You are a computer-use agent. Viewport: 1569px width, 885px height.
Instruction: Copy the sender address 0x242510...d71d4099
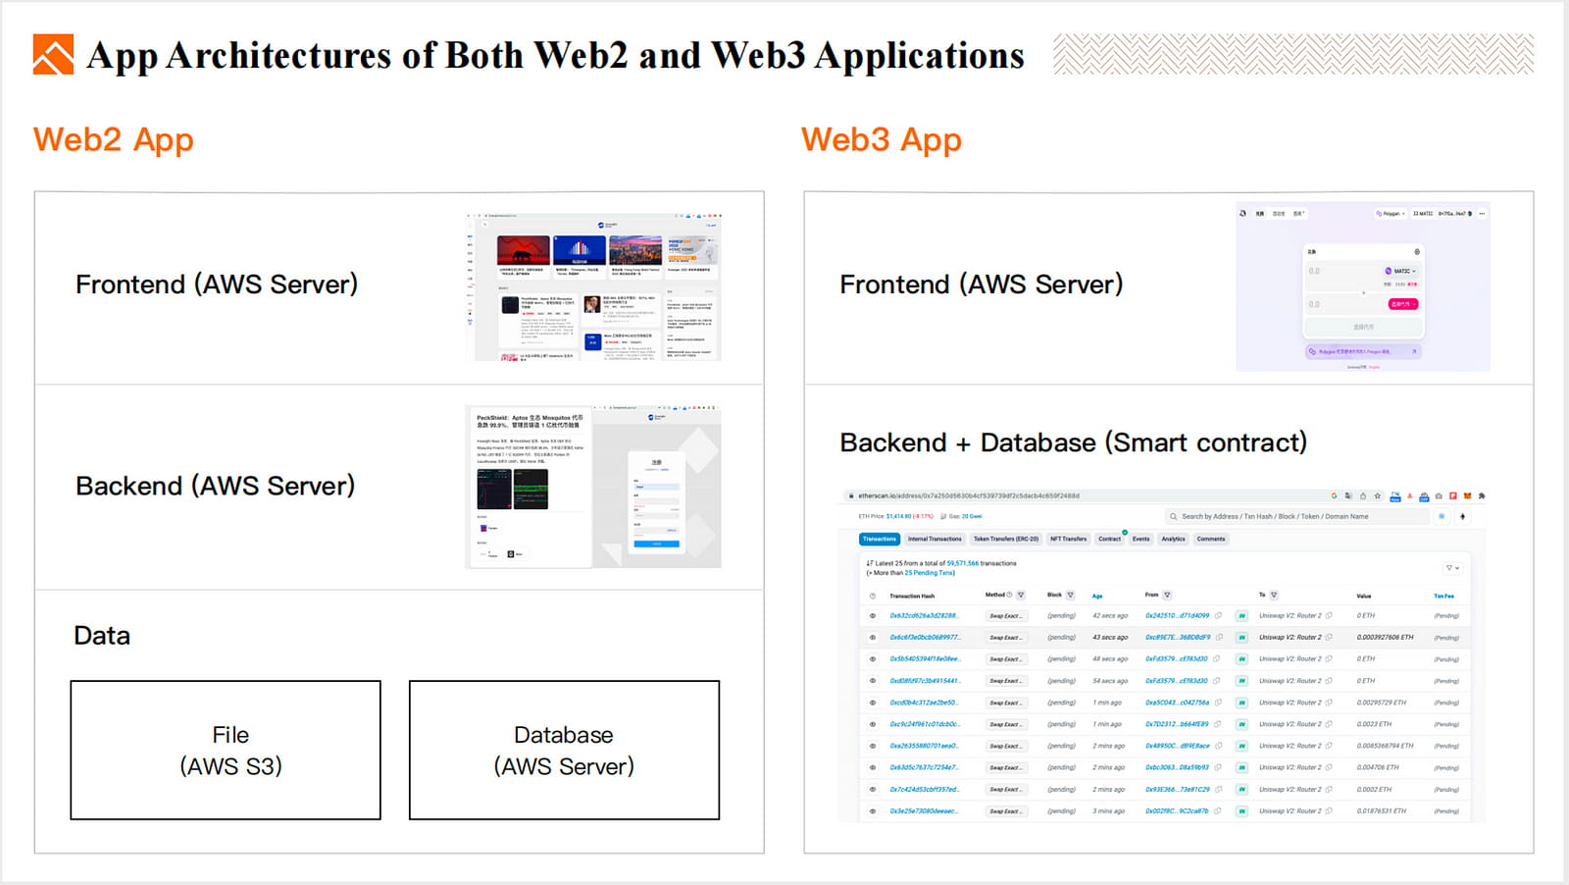(1218, 616)
